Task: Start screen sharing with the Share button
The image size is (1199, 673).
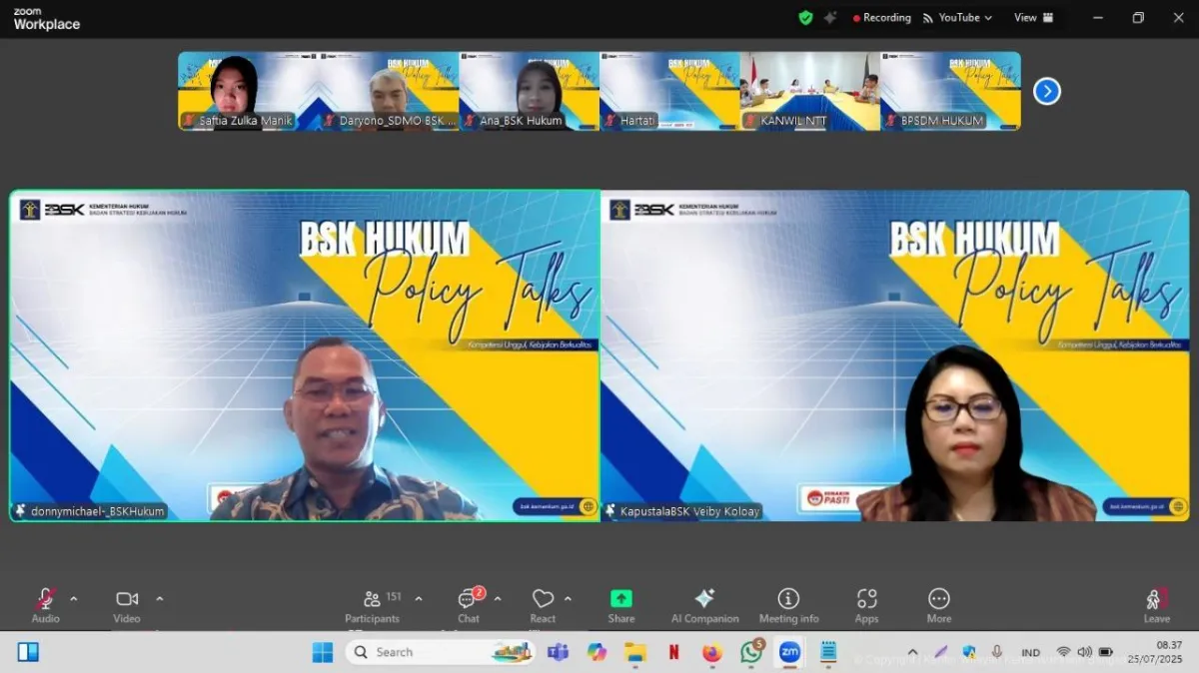Action: point(621,605)
